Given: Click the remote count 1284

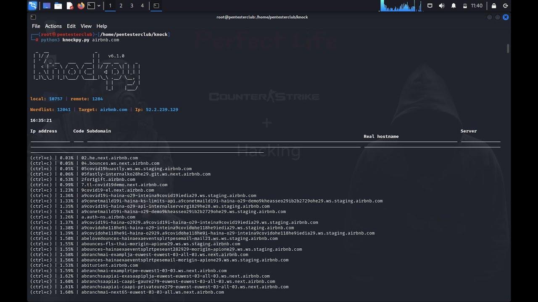Looking at the screenshot, I should (x=98, y=99).
